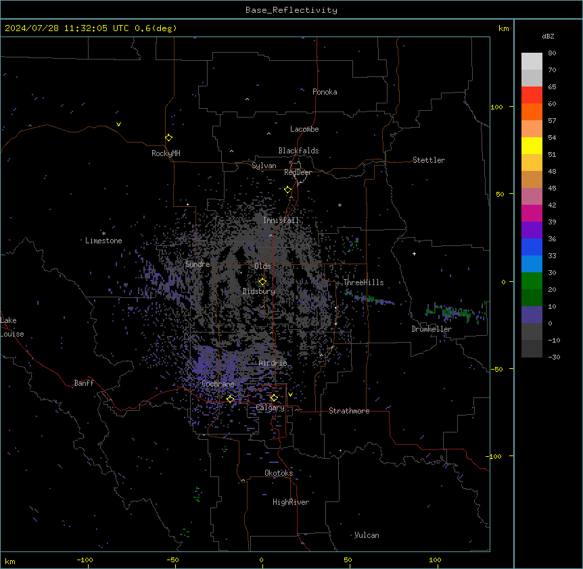The width and height of the screenshot is (583, 569).
Task: Click the Stettler town label
Action: [x=429, y=160]
